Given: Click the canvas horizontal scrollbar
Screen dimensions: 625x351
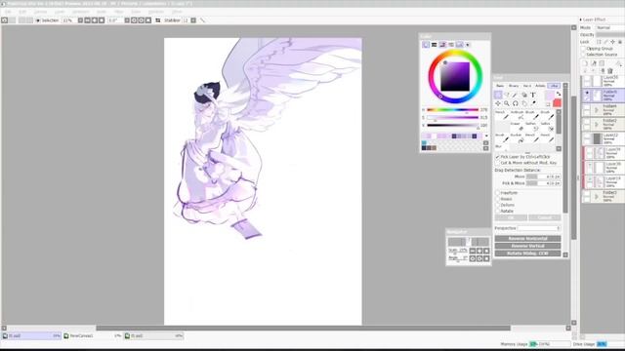Looking at the screenshot, I should (x=303, y=328).
